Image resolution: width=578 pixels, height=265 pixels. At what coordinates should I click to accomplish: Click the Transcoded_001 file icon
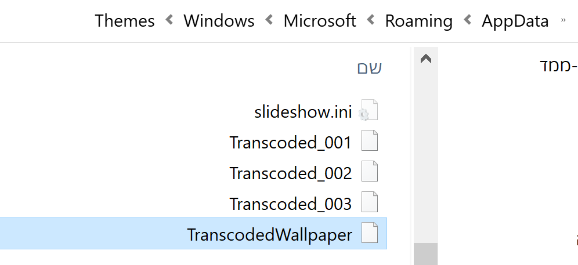370,141
